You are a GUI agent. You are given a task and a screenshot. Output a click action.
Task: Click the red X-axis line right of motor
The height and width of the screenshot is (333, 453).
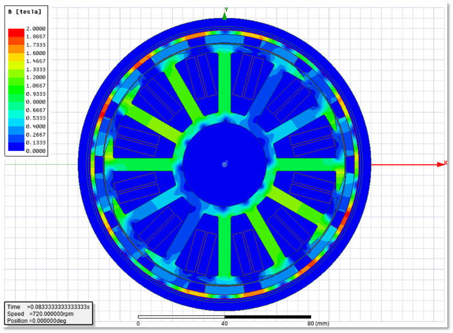coord(406,164)
